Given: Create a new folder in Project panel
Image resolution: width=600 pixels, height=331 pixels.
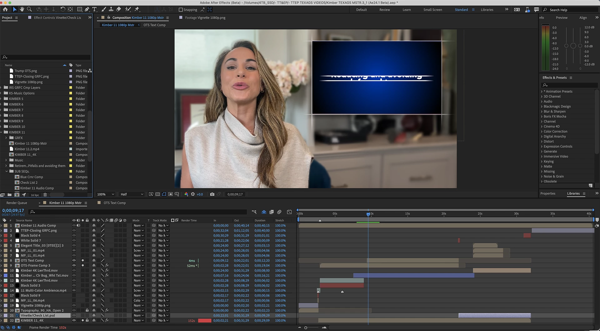Looking at the screenshot, I should point(9,195).
